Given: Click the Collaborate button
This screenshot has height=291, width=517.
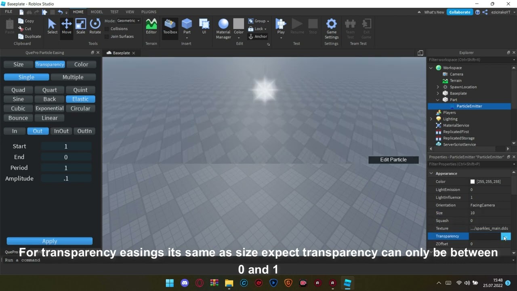Looking at the screenshot, I should click(460, 12).
